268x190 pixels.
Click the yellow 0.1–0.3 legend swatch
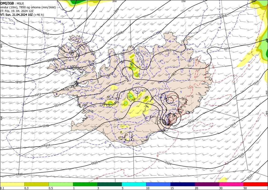pyautogui.click(x=12, y=184)
